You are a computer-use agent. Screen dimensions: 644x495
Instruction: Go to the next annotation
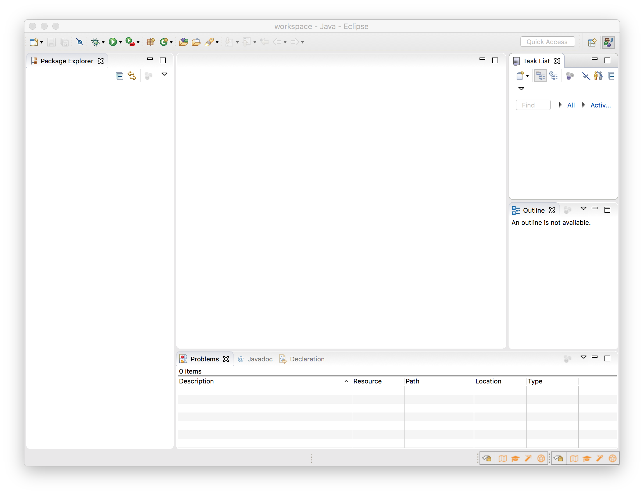[x=229, y=42]
